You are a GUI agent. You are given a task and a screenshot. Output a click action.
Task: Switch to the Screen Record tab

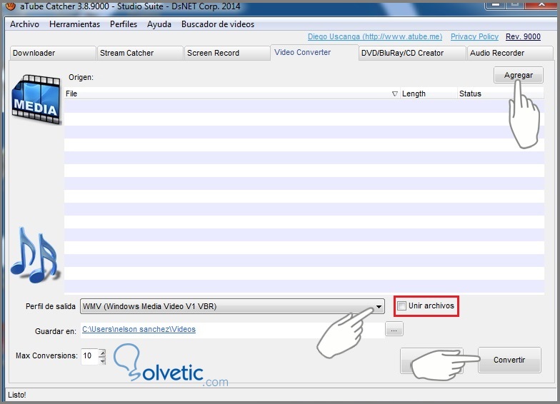coord(227,53)
